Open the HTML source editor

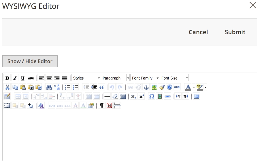coord(177,87)
